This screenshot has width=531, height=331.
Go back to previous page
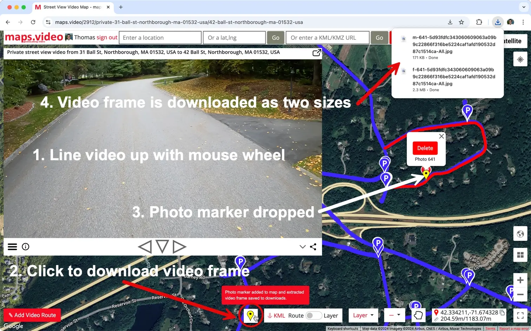[8, 22]
